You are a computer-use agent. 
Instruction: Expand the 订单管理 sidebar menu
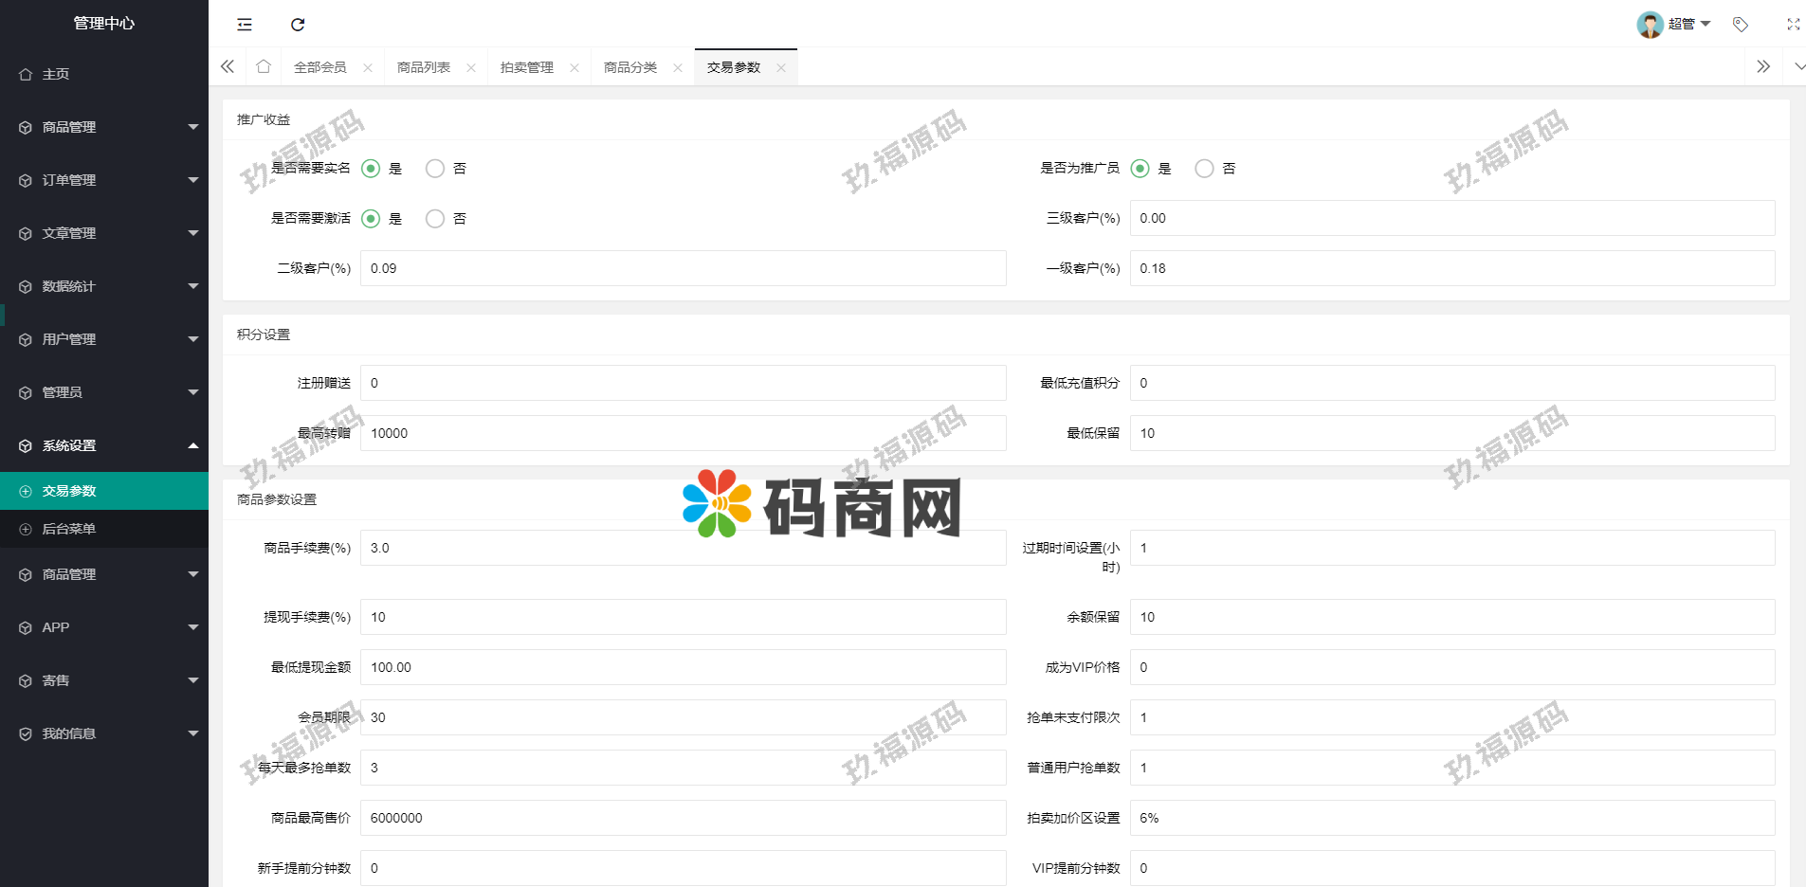pos(104,180)
